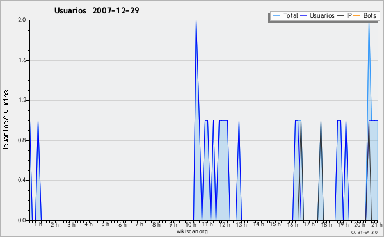Click the y-axis label 'Usuarios/10 mins'

[x=6, y=121]
